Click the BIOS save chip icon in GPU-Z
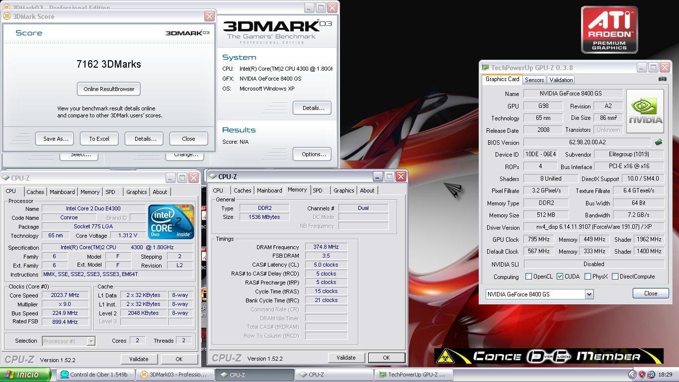Viewport: 679px width, 382px height. pyautogui.click(x=659, y=142)
